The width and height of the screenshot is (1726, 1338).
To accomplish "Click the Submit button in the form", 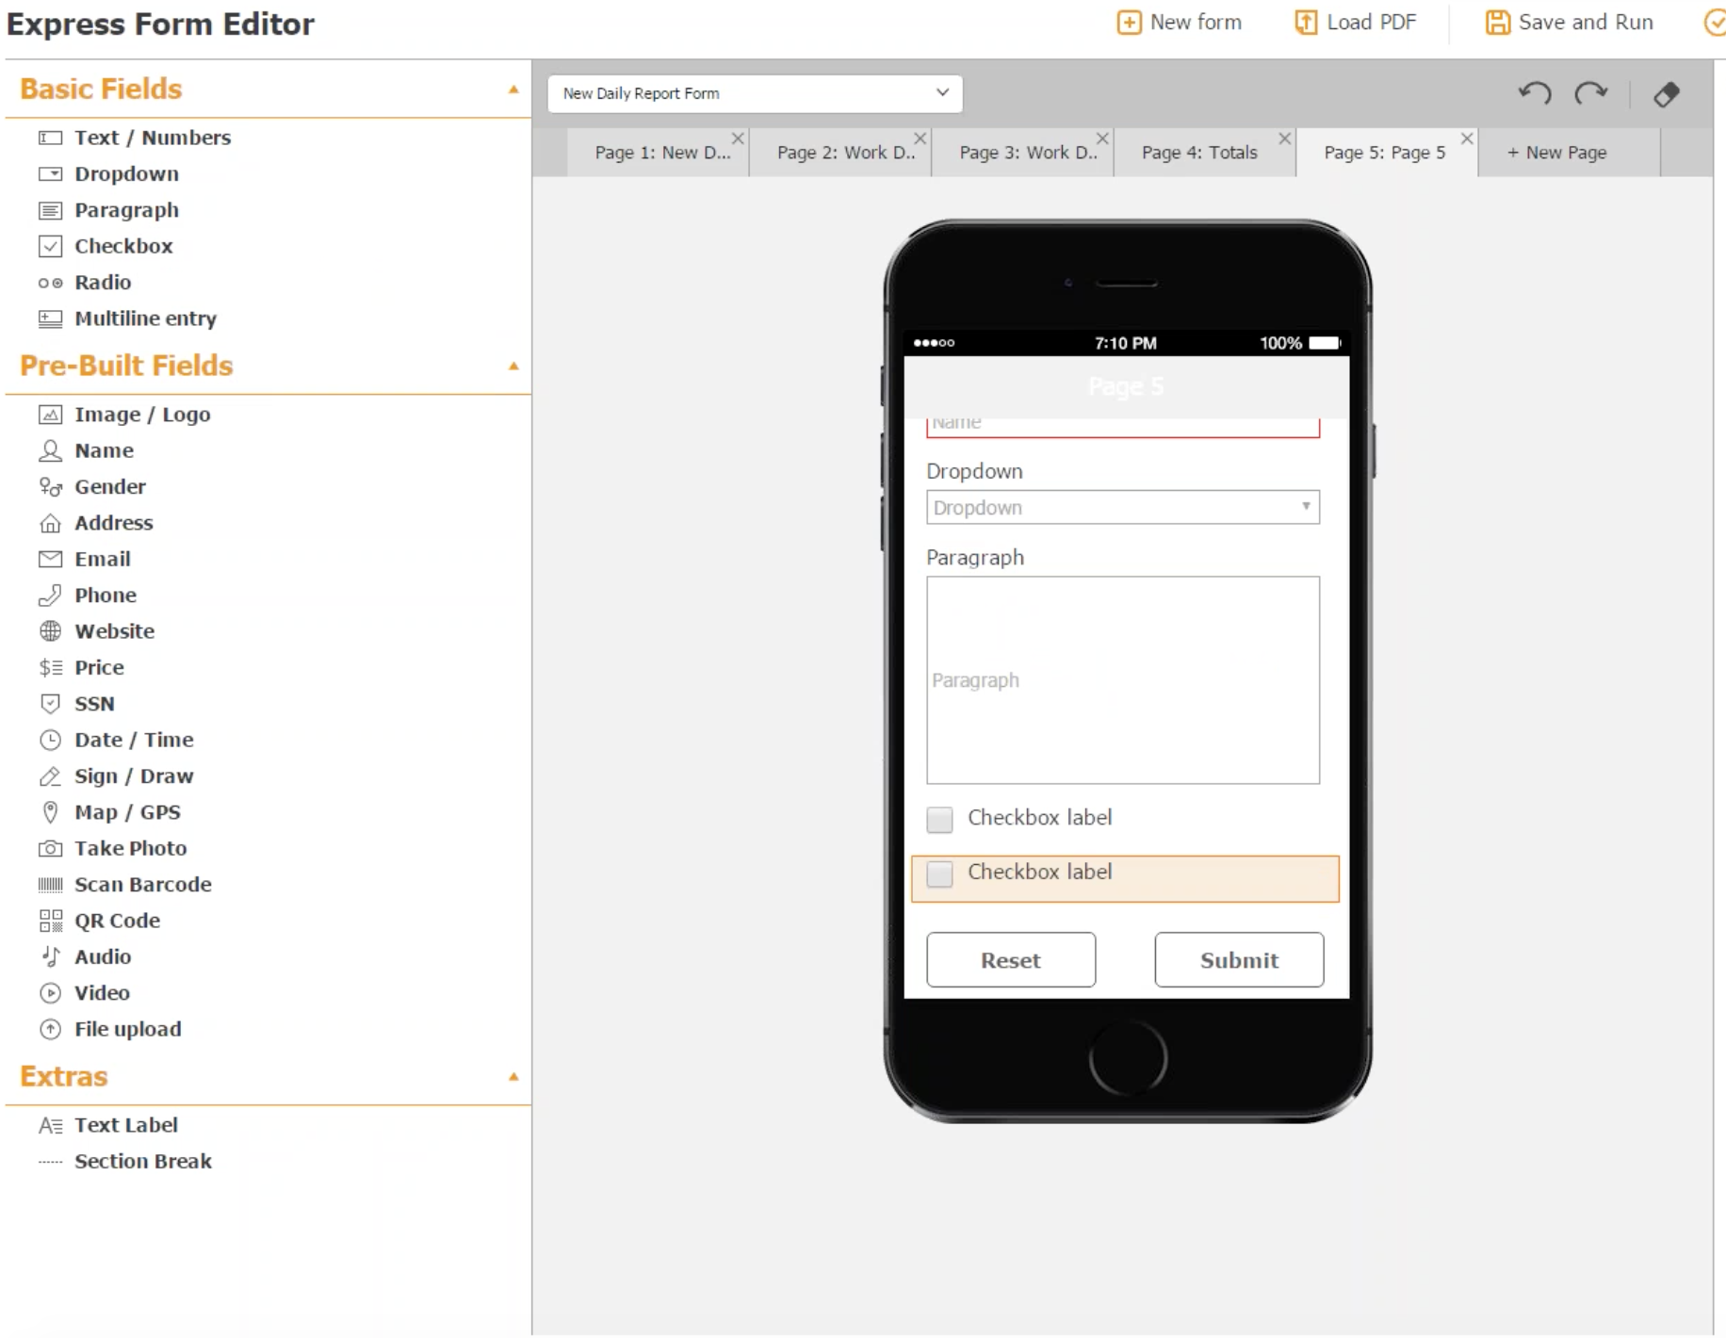I will 1239,960.
